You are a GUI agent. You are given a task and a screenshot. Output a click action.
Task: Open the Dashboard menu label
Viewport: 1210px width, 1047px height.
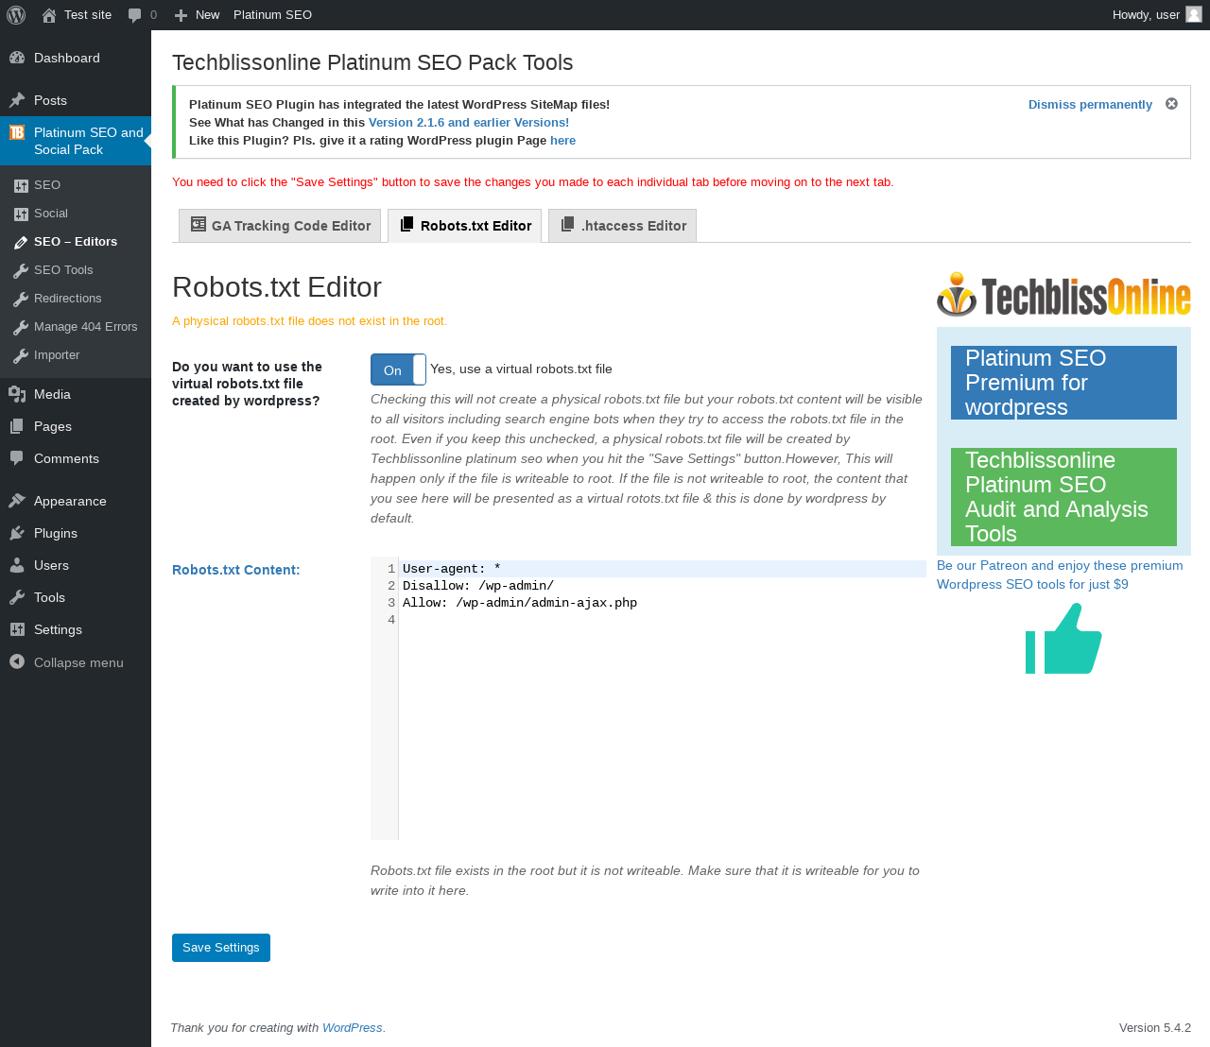point(67,58)
